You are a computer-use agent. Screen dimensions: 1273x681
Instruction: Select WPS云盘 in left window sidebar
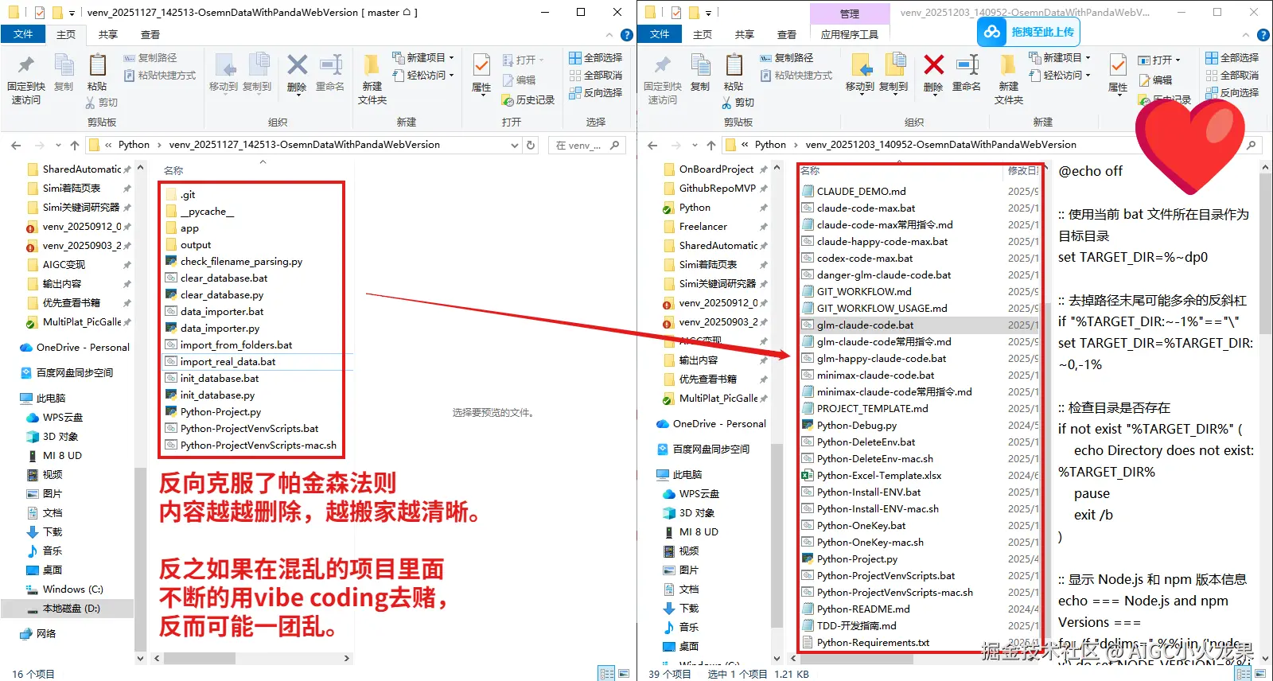[55, 418]
